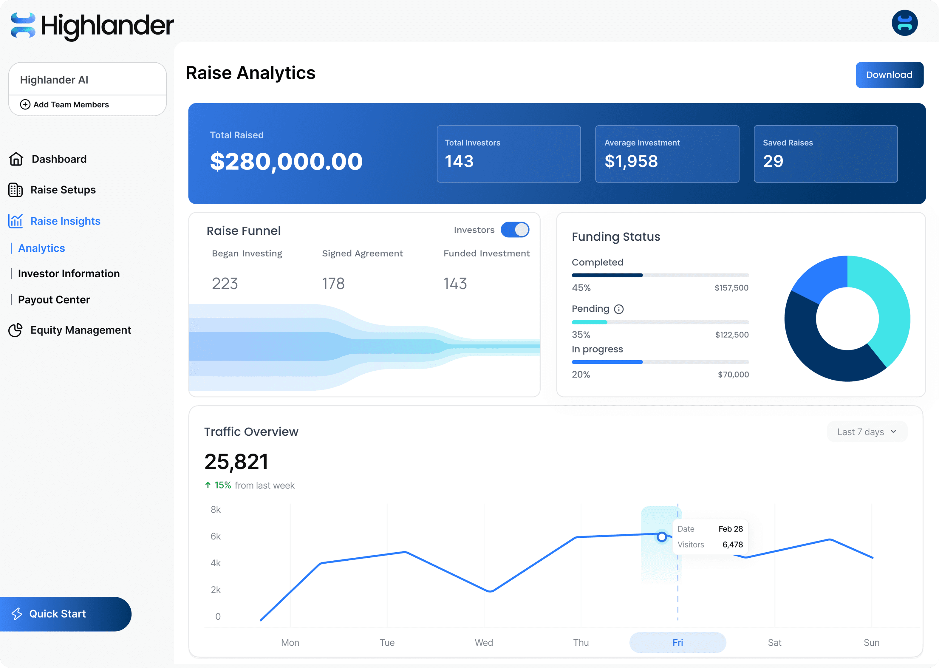
Task: Click the Highlander AI team selector
Action: click(x=88, y=79)
